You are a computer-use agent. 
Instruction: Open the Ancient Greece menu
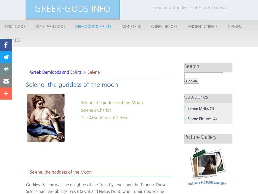203,27
